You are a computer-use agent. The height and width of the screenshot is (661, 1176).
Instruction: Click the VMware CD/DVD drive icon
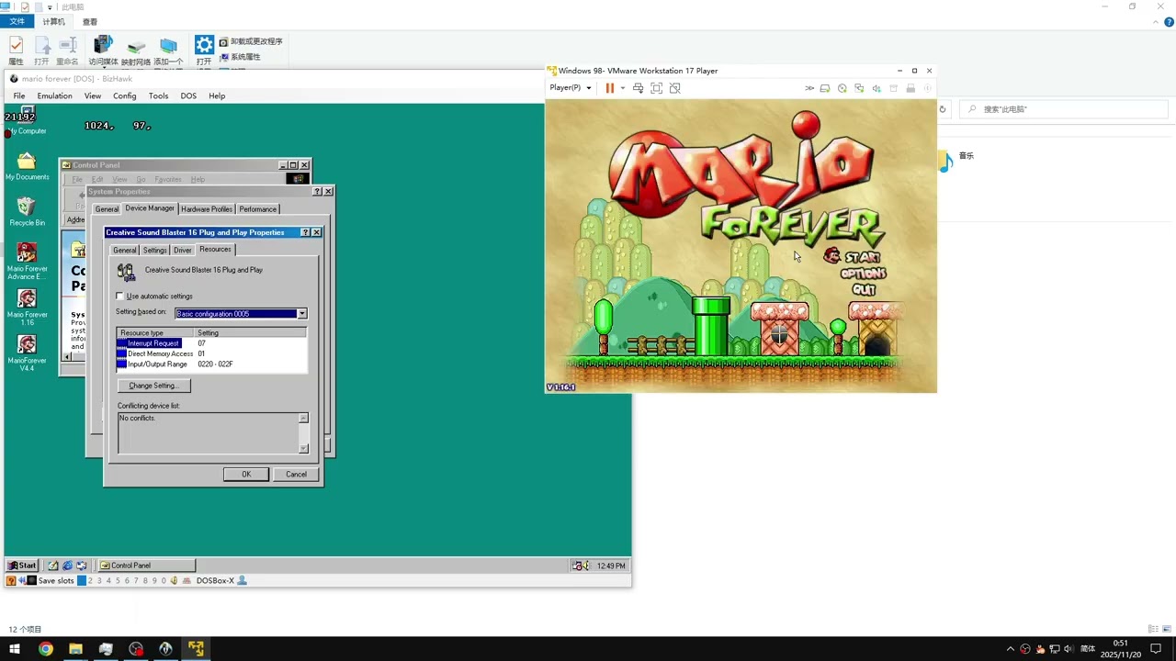842,88
